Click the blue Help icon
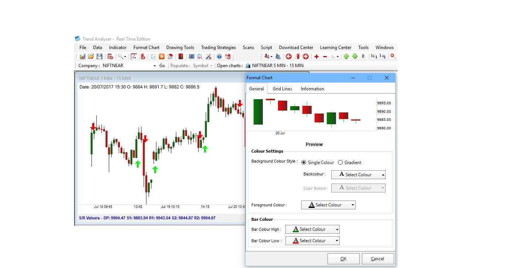The width and height of the screenshot is (529, 268). pyautogui.click(x=219, y=56)
